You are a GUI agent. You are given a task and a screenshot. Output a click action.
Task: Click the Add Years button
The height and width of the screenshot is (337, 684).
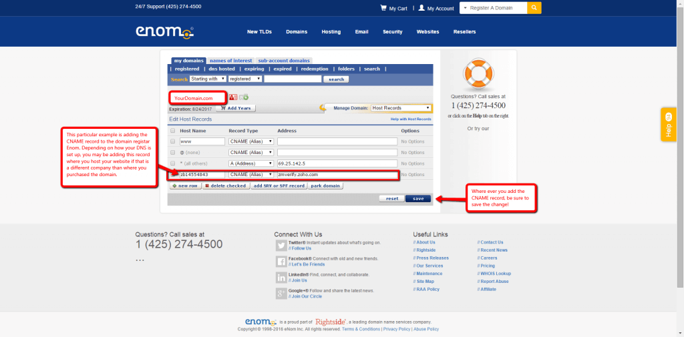point(236,108)
